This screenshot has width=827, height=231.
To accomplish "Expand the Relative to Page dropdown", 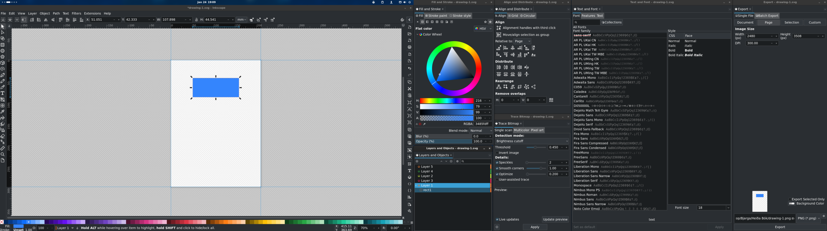I will coord(522,41).
